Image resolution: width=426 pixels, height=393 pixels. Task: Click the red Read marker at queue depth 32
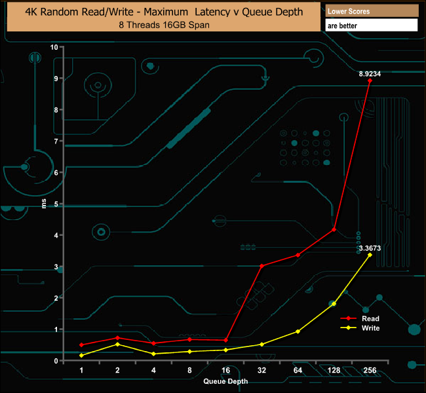click(x=261, y=266)
